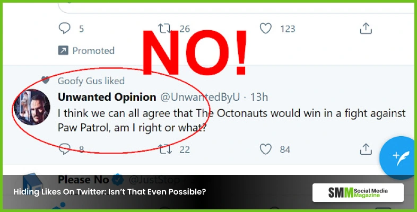Reply to the Unwanted Opinion tweet
Screen dimensions: 417x212
pyautogui.click(x=65, y=149)
